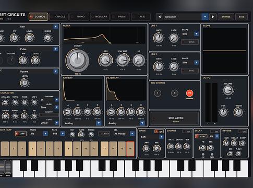This screenshot has height=188, width=253.
Task: Select BBD Chorus mode I button
Action: click(158, 93)
